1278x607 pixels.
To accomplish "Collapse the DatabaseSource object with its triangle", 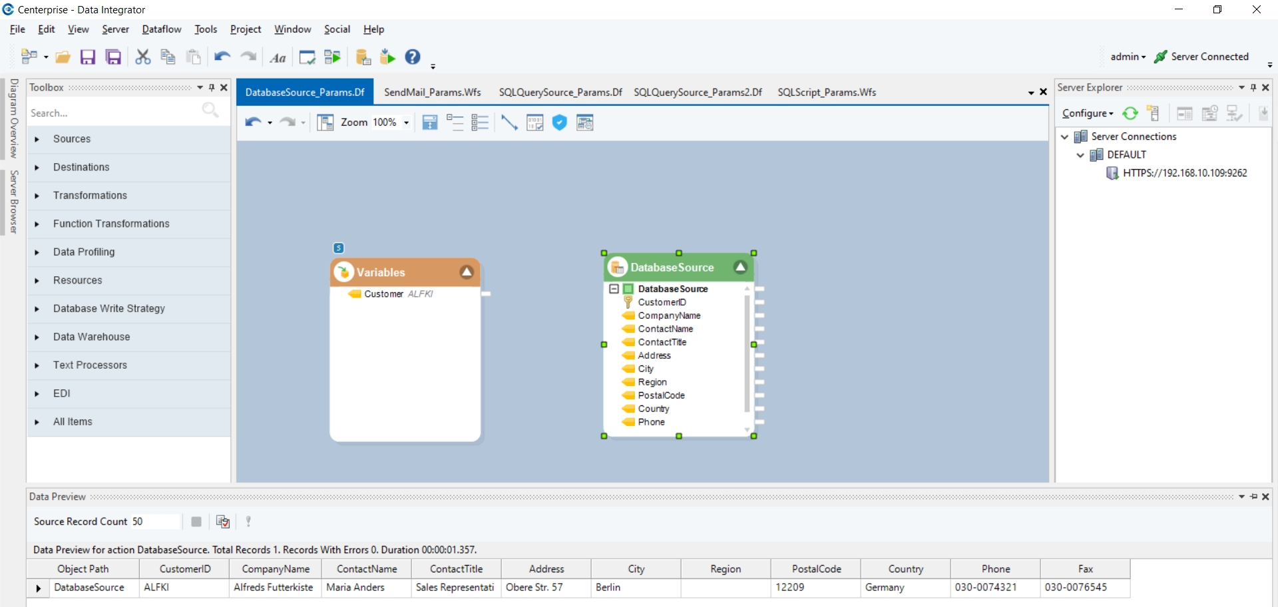I will [x=740, y=267].
